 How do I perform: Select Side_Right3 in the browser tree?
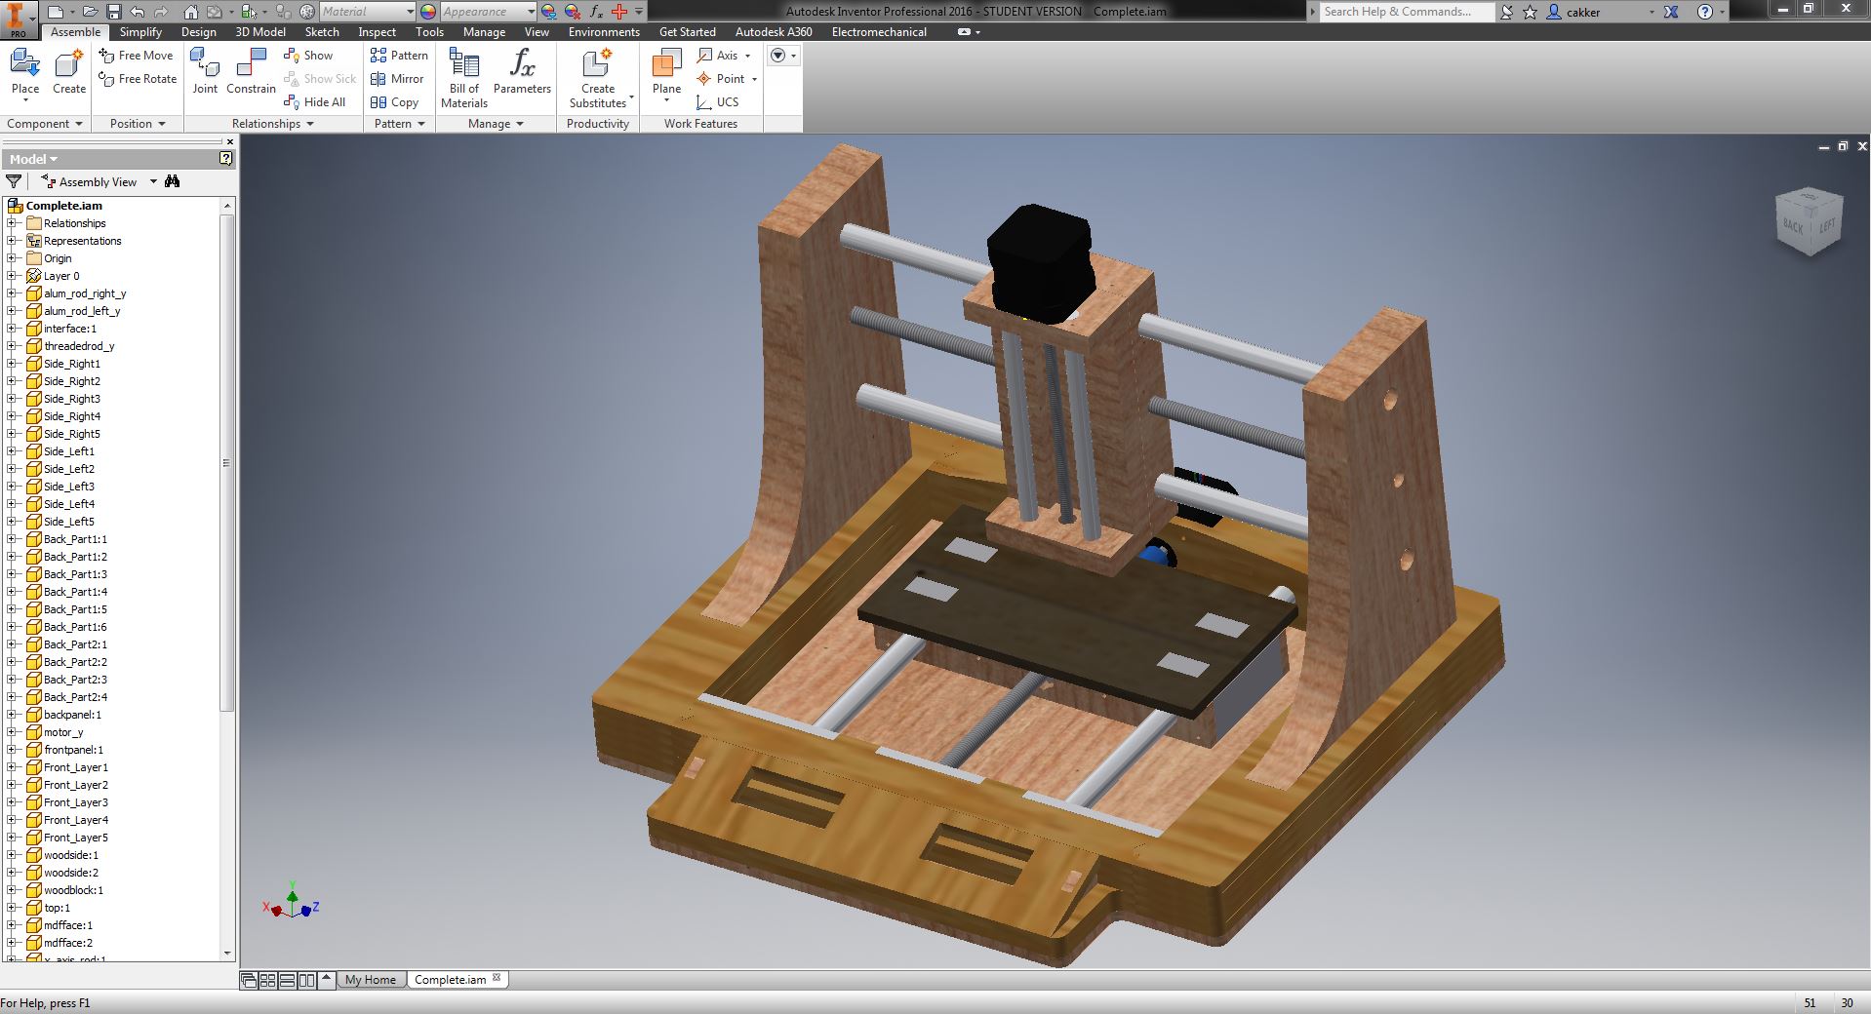click(x=71, y=399)
